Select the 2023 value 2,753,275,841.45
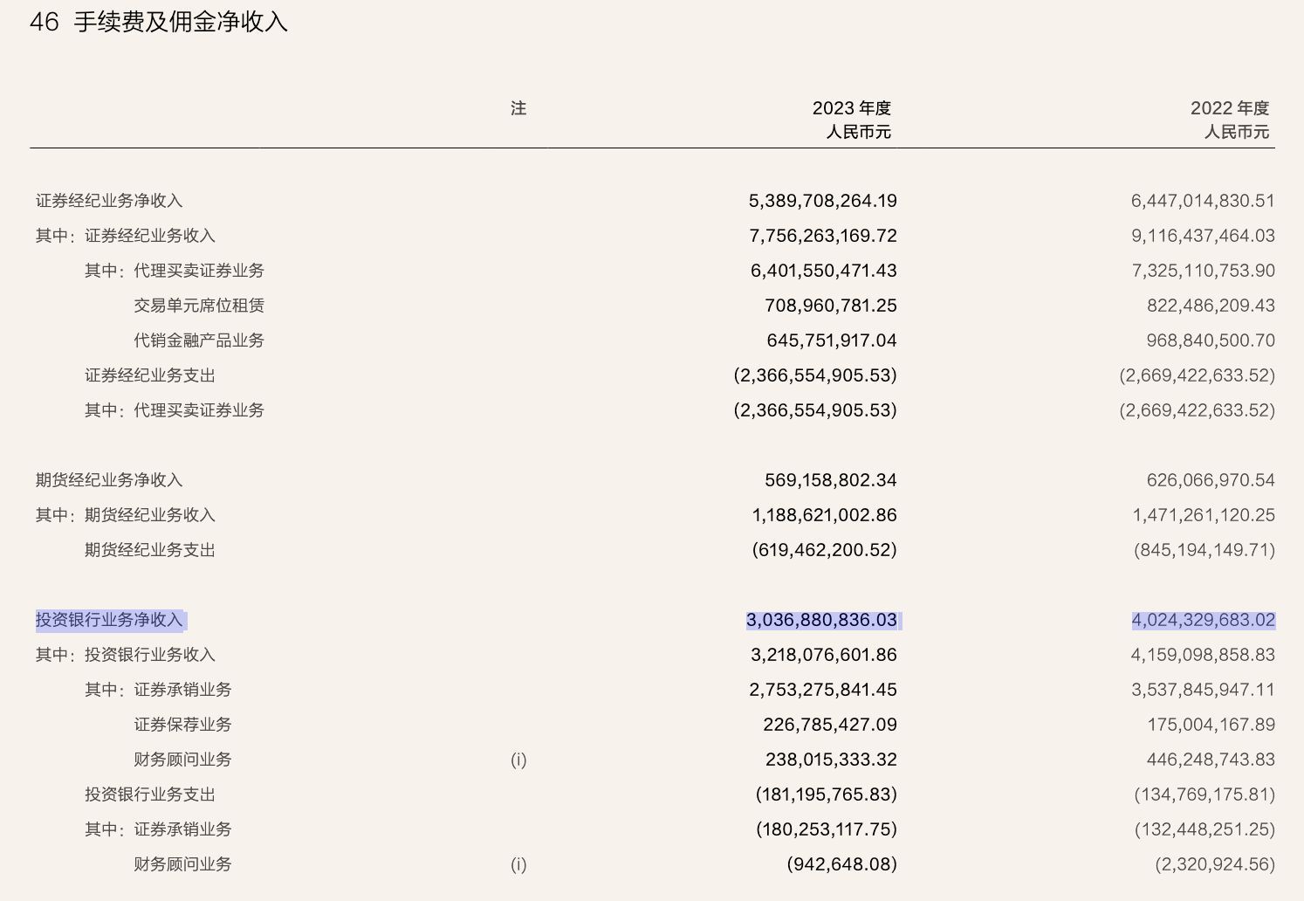 click(822, 690)
